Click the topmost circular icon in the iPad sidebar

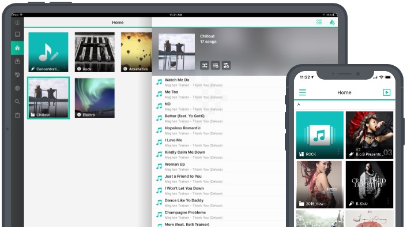click(17, 23)
